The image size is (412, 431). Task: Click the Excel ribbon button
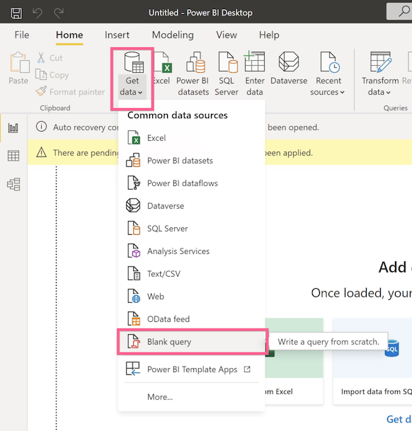(161, 69)
